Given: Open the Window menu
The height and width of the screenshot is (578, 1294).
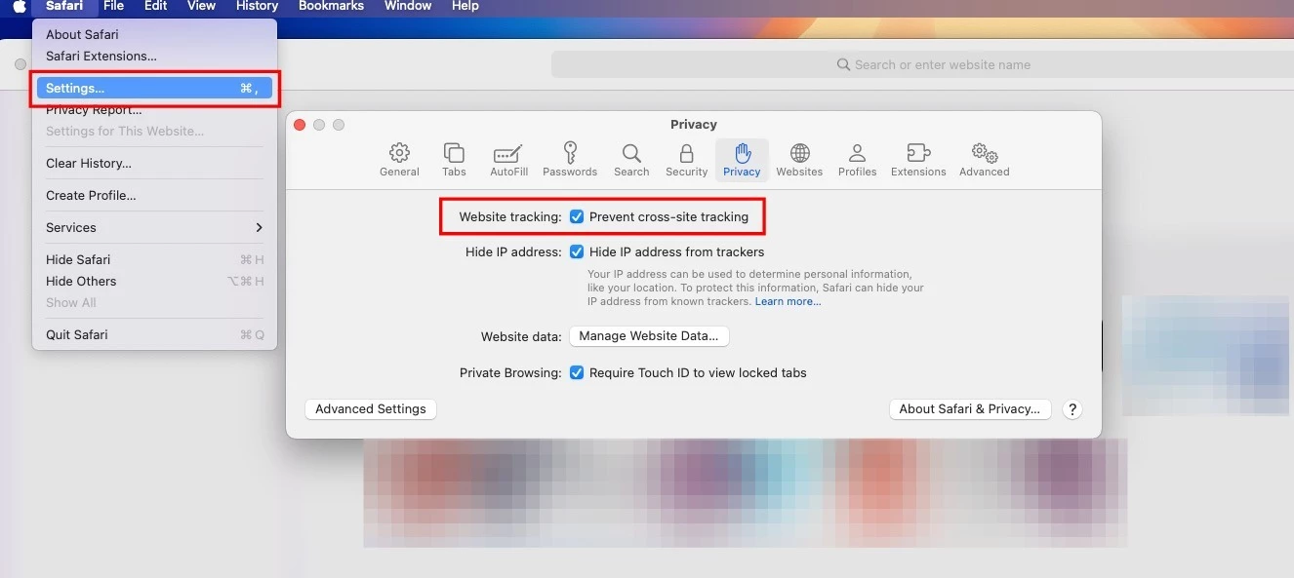Looking at the screenshot, I should pos(408,6).
